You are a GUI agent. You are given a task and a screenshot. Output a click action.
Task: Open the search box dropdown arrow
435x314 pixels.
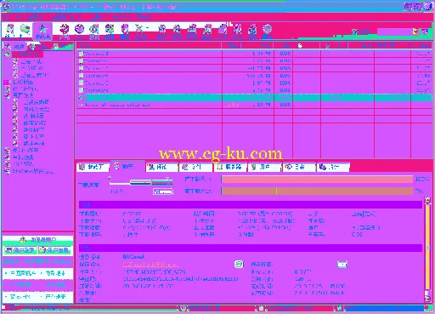coord(415,31)
